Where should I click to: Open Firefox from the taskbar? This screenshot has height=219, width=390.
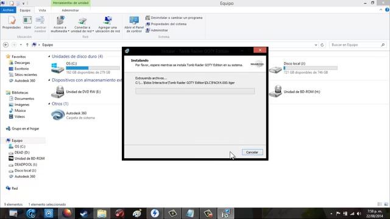66,214
